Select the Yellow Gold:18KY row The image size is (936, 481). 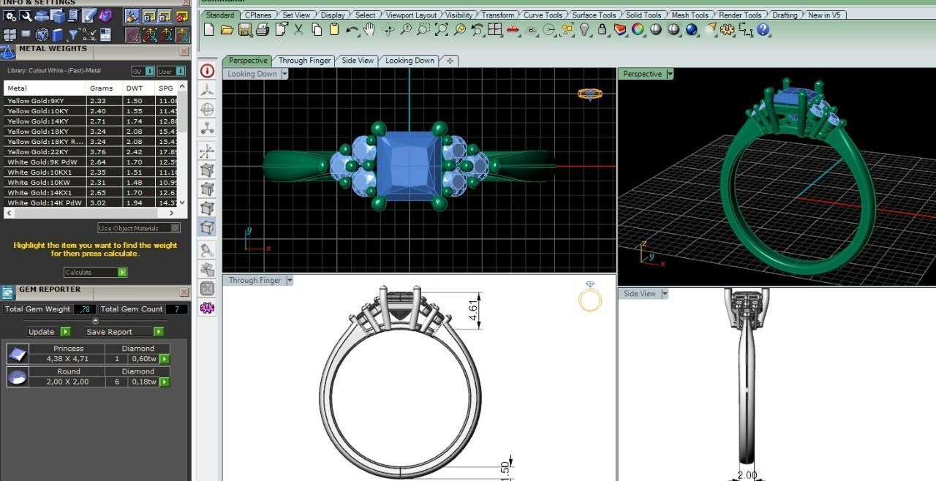click(91, 132)
